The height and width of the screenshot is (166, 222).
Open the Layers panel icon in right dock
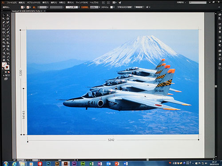pyautogui.click(x=220, y=65)
